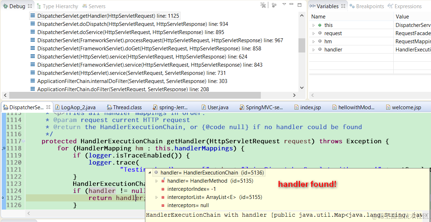Click stack frame icon for doService row
Image resolution: width=431 pixels, height=222 pixels.
(x=33, y=32)
